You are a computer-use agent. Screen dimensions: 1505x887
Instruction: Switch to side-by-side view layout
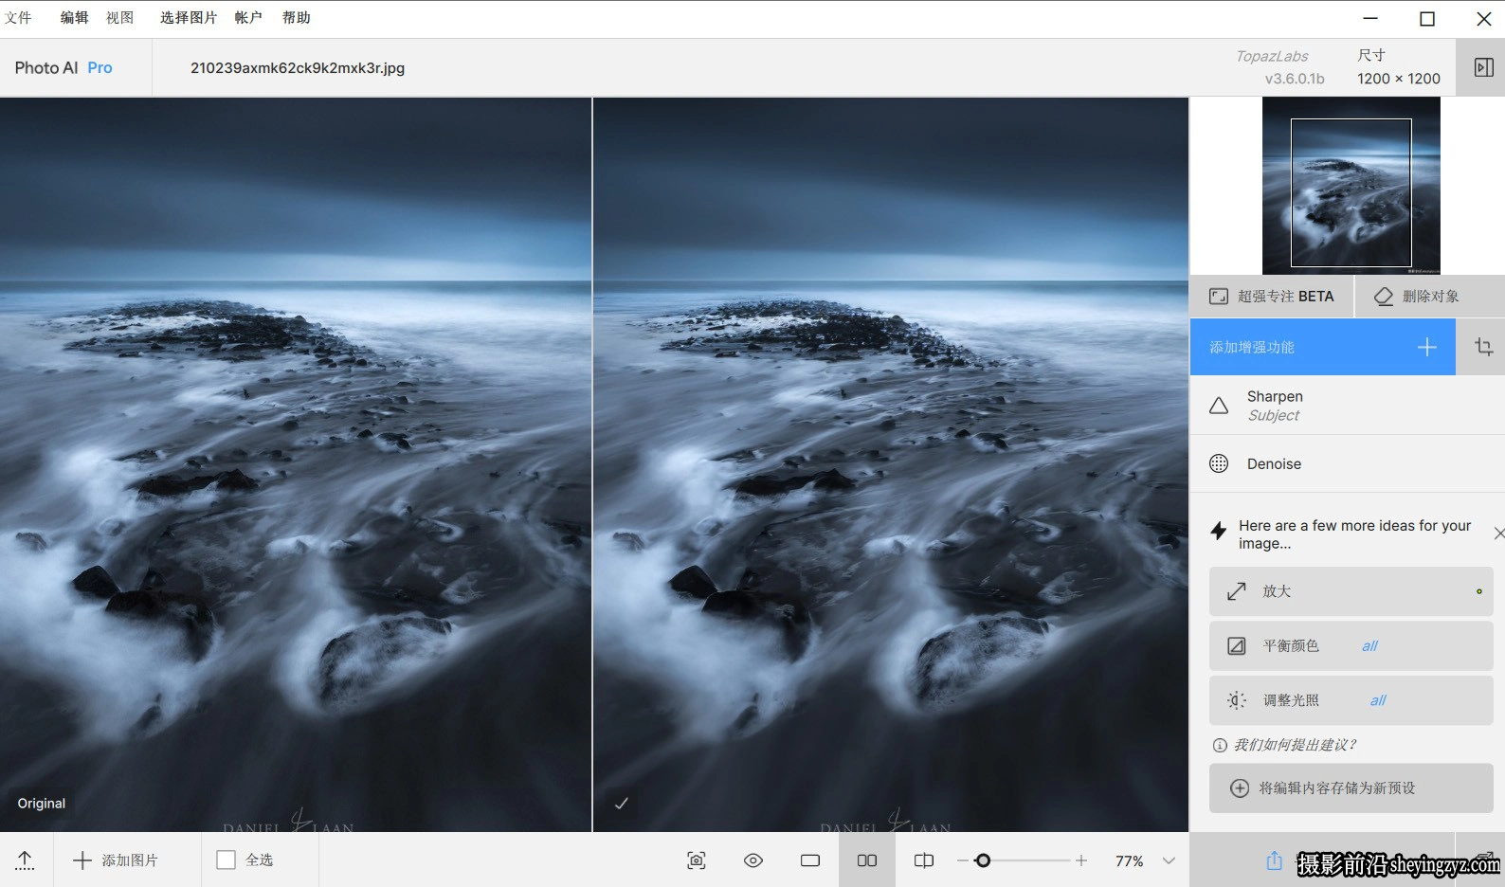pyautogui.click(x=867, y=860)
